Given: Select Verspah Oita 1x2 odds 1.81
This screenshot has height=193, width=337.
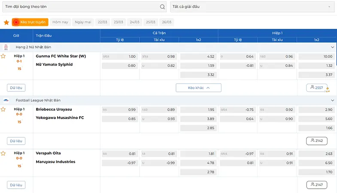Looking at the screenshot, I should point(198,154).
